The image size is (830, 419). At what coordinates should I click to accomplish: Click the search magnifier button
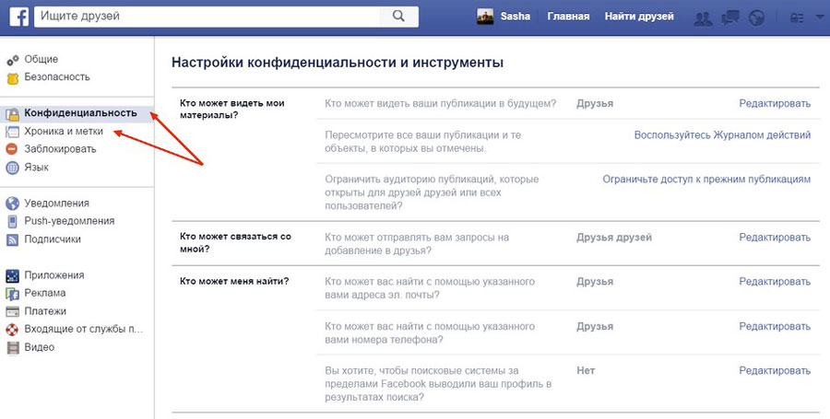pyautogui.click(x=397, y=16)
